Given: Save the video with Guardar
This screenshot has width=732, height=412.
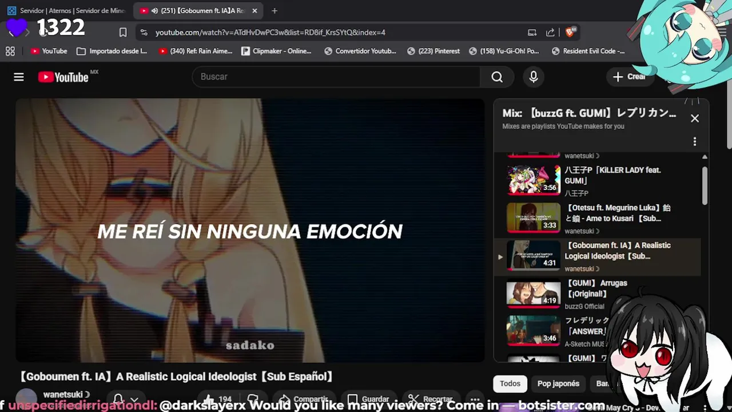Looking at the screenshot, I should pos(368,399).
